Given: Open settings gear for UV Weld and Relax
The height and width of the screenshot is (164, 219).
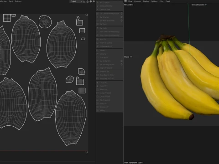Looking at the screenshot, I should [x=121, y=20].
